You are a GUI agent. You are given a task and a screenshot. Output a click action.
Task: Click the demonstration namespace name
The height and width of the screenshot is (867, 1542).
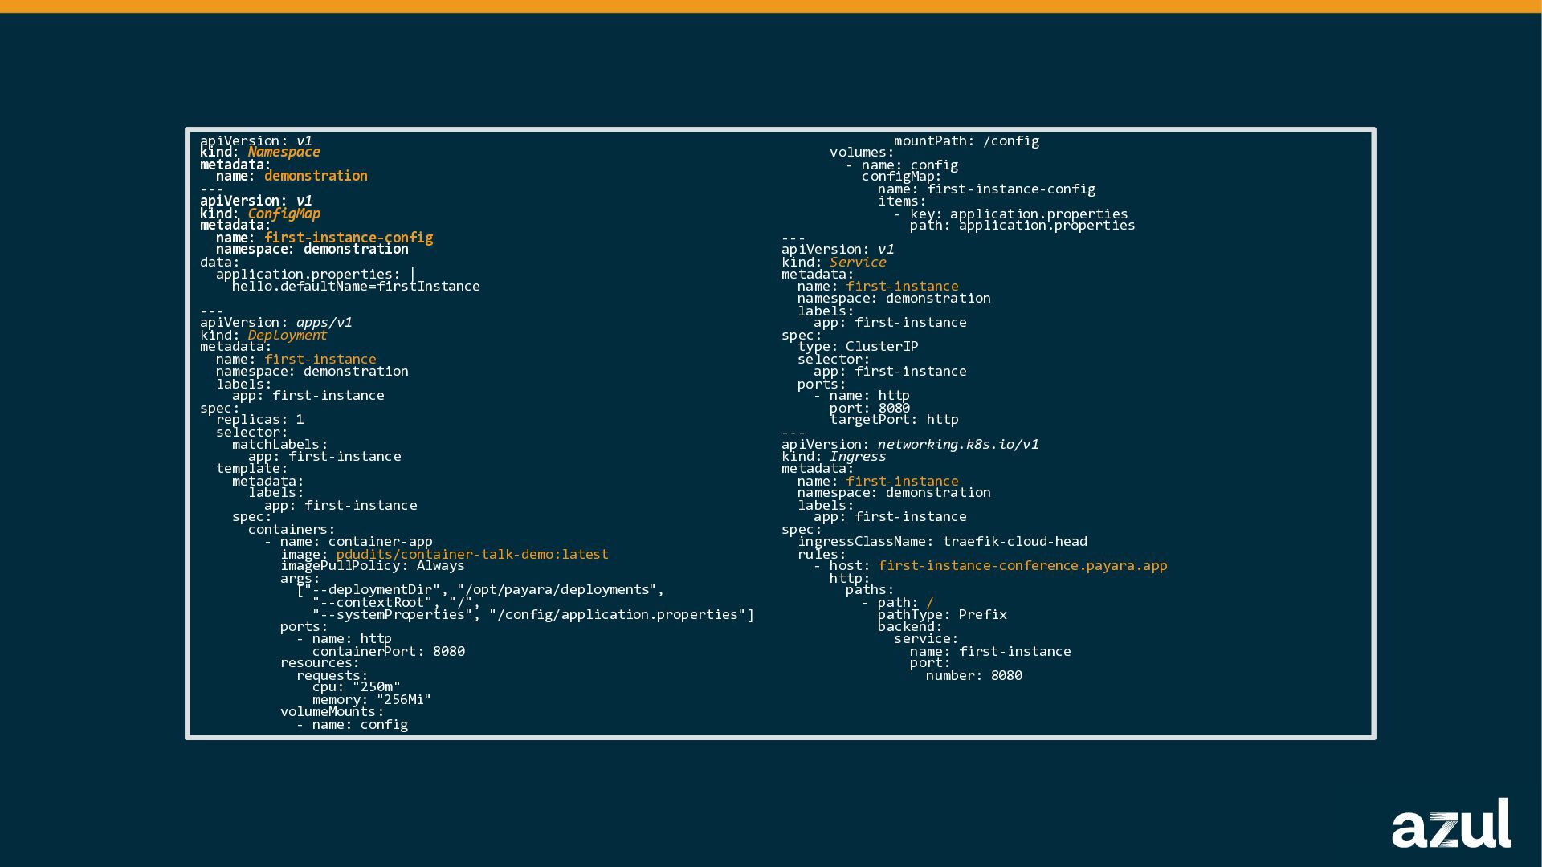tap(316, 176)
